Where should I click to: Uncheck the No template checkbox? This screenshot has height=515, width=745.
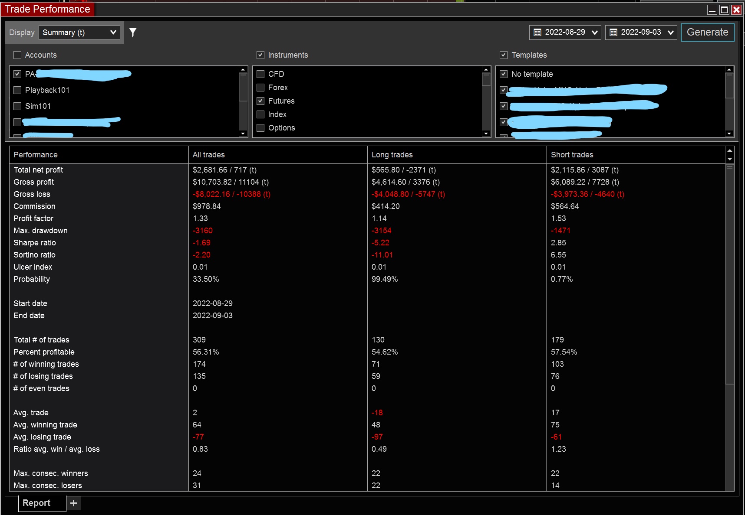pyautogui.click(x=504, y=74)
